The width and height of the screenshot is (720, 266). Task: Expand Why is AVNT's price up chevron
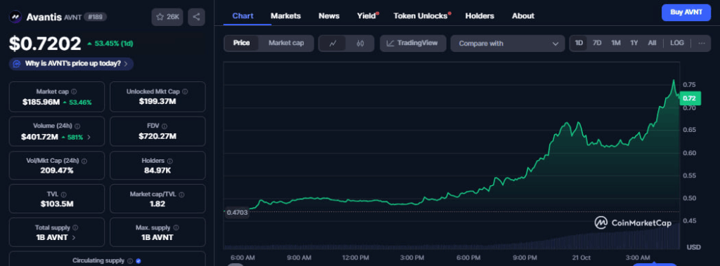click(x=126, y=64)
